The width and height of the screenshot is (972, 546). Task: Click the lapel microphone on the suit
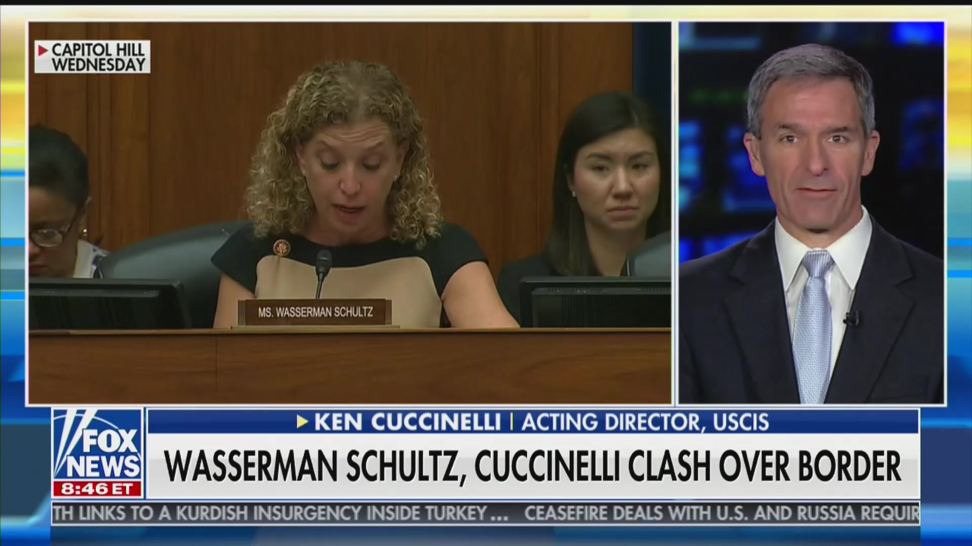click(x=851, y=318)
